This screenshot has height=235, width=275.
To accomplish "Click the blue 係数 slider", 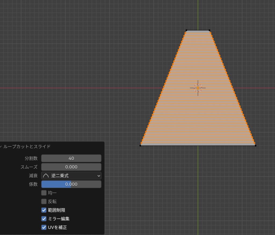I will click(71, 184).
